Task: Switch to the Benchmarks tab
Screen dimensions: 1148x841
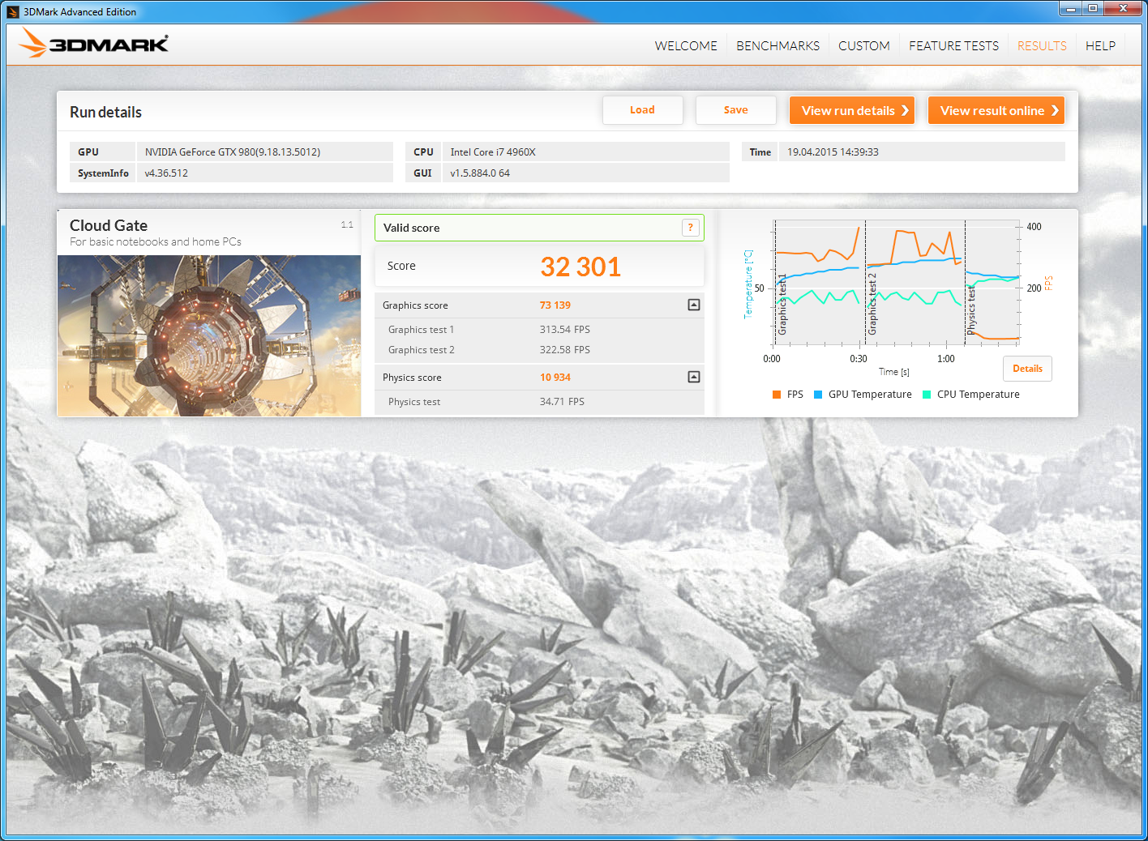Action: pyautogui.click(x=777, y=46)
